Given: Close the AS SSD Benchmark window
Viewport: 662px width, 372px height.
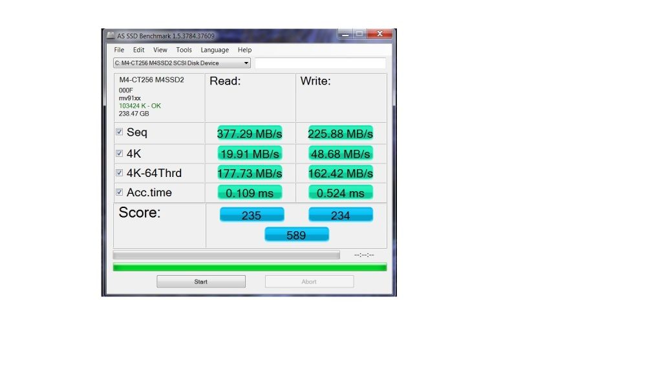Looking at the screenshot, I should pyautogui.click(x=379, y=34).
